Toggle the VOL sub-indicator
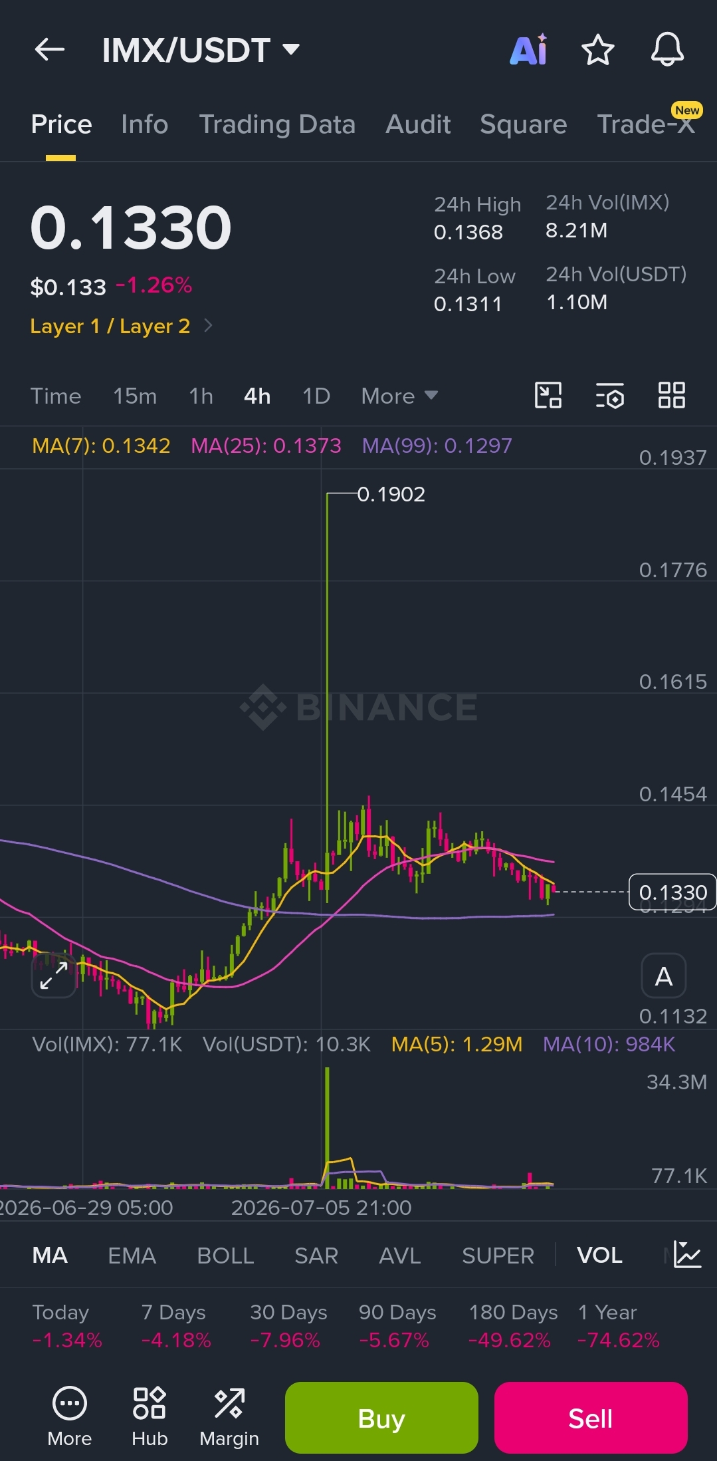Screen dimensions: 717x1461 (x=599, y=1255)
